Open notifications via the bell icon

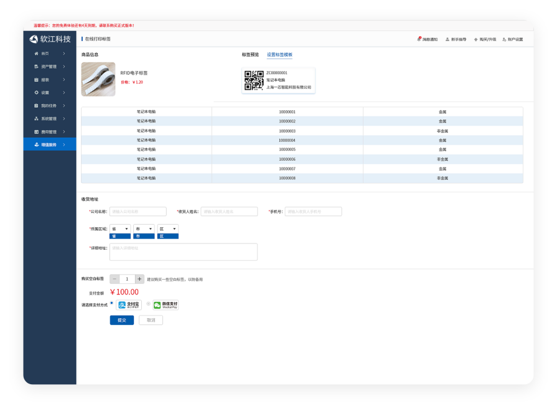coord(419,39)
